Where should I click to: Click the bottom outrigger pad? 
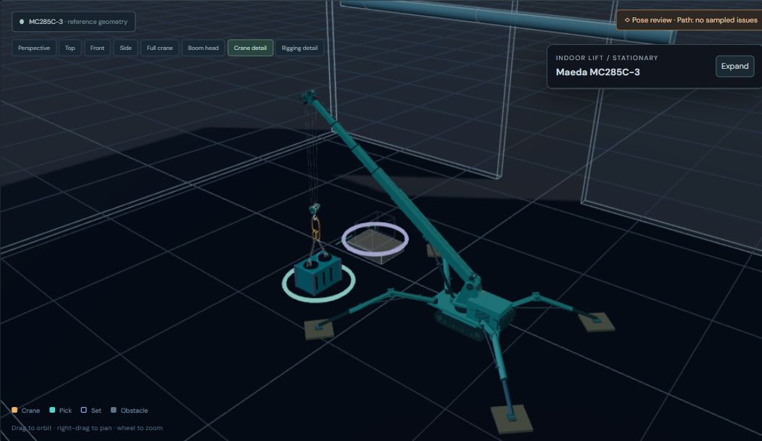coord(512,419)
